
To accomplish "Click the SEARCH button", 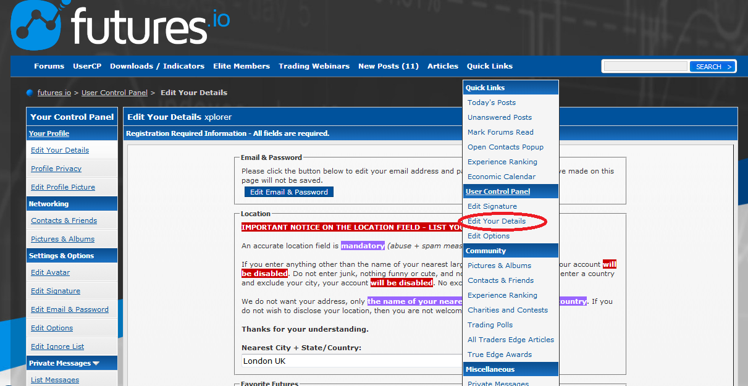I will tap(713, 66).
